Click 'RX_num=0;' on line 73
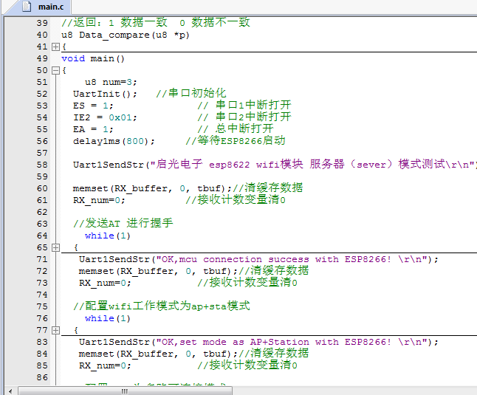 [x=105, y=283]
